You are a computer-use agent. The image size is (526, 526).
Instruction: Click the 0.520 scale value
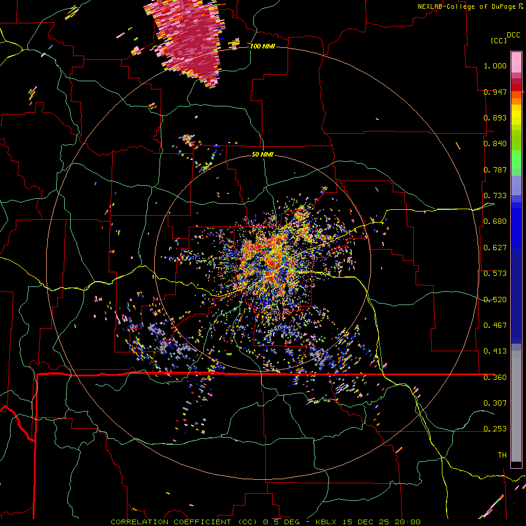coord(495,300)
